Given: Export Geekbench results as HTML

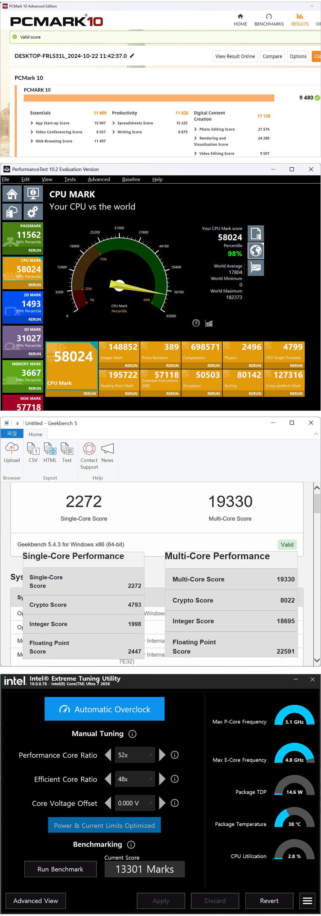Looking at the screenshot, I should pyautogui.click(x=50, y=453).
